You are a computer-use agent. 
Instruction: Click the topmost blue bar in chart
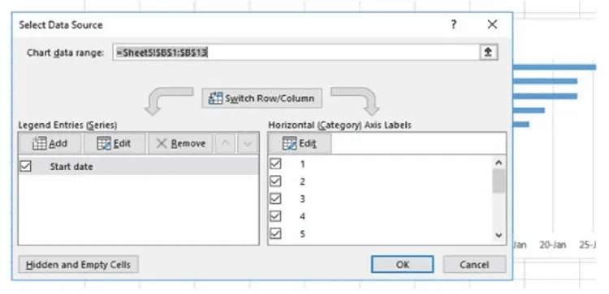pyautogui.click(x=555, y=67)
